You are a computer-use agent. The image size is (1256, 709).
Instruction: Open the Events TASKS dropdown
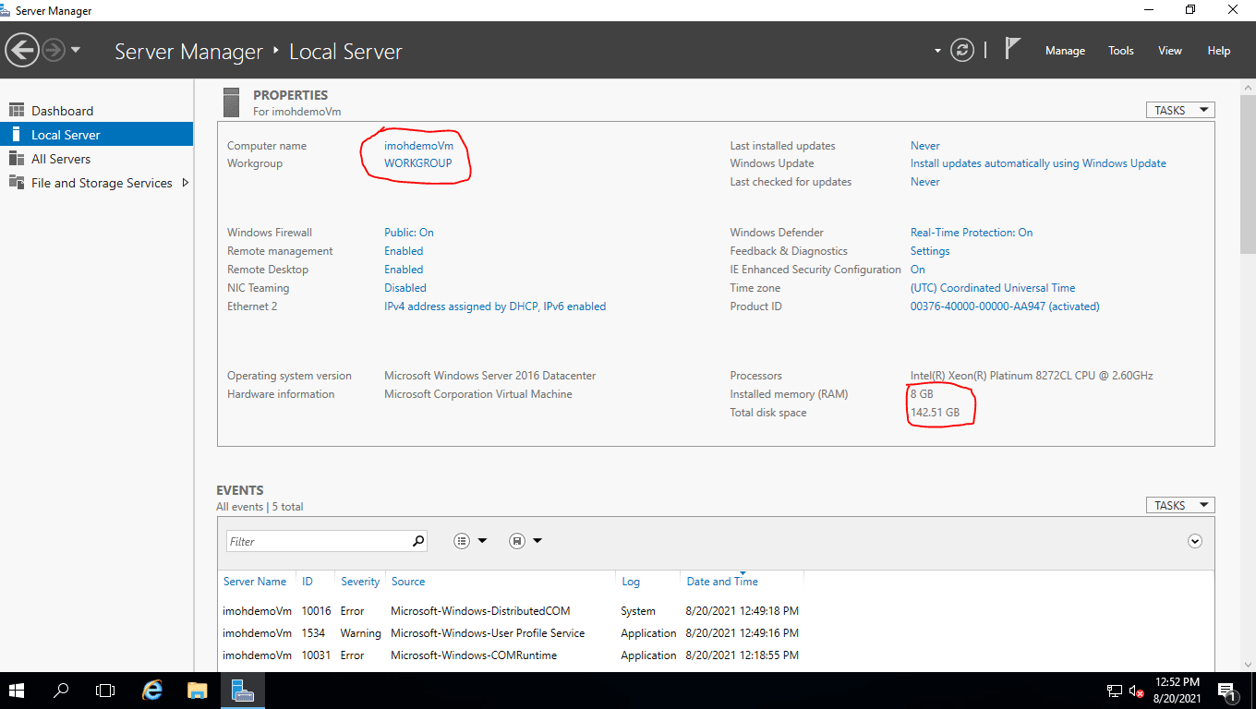[x=1180, y=505]
